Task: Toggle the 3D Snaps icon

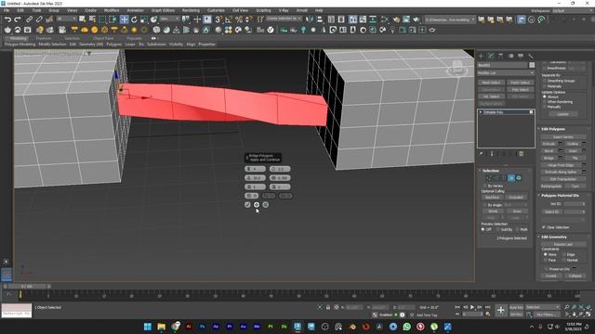Action: click(219, 19)
